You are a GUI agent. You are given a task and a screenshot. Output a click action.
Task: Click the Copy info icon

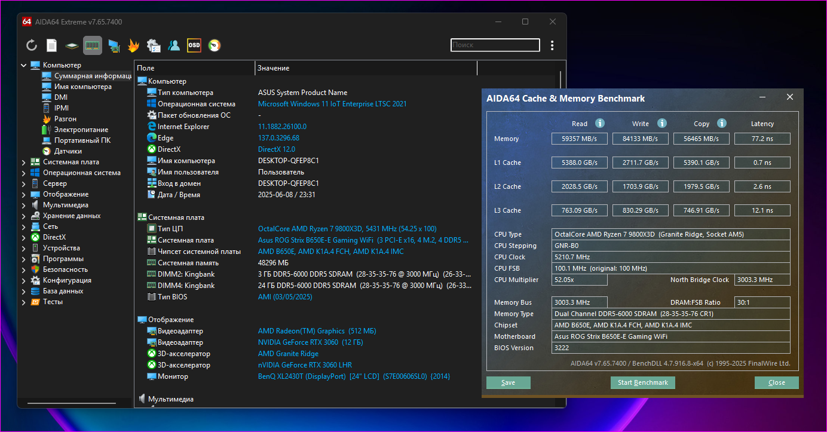[x=721, y=123]
